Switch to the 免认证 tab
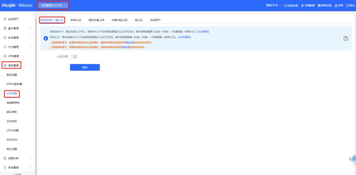 click(x=139, y=20)
